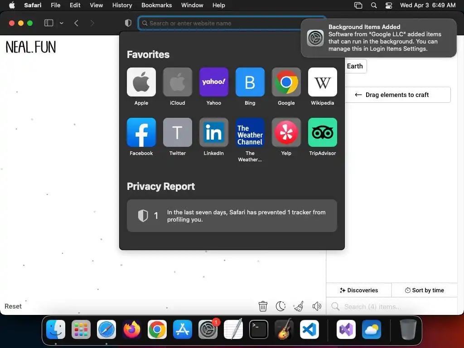464x348 pixels.
Task: Open the LinkedIn favorite tile
Action: click(x=214, y=132)
